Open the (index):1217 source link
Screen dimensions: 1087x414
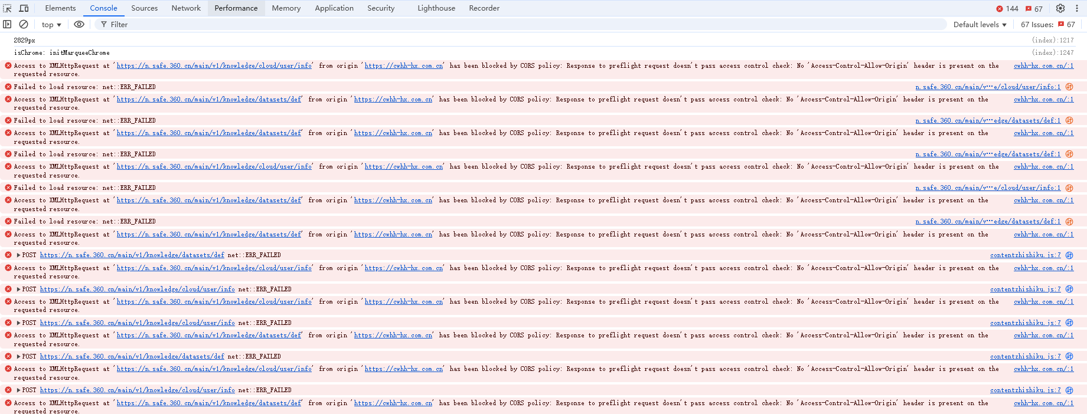coord(1053,40)
